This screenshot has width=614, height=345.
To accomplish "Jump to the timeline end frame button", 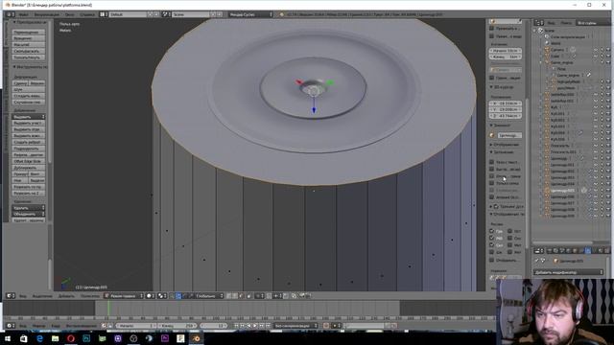I will (268, 326).
